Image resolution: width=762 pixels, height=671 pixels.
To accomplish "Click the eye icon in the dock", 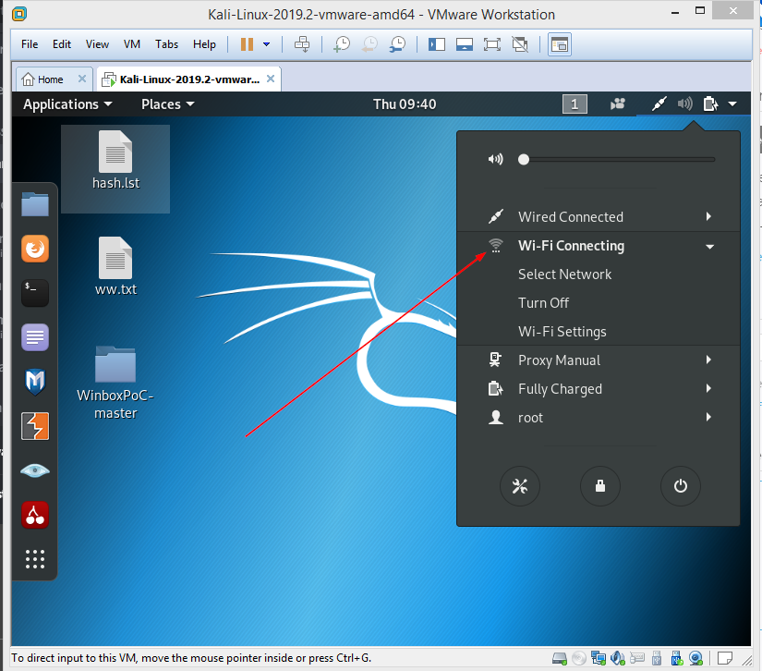I will click(35, 470).
